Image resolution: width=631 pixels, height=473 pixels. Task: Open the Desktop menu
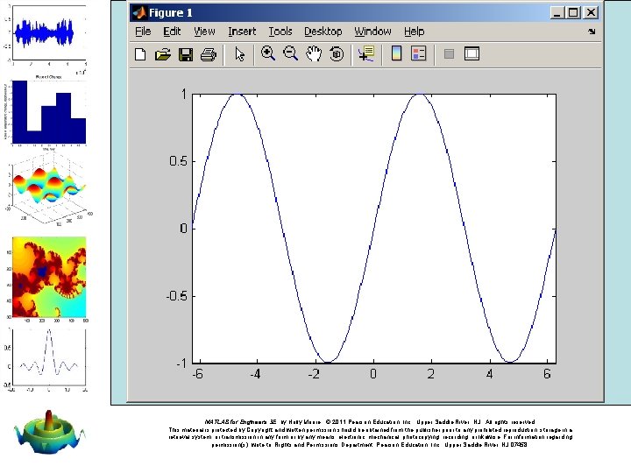(x=323, y=32)
